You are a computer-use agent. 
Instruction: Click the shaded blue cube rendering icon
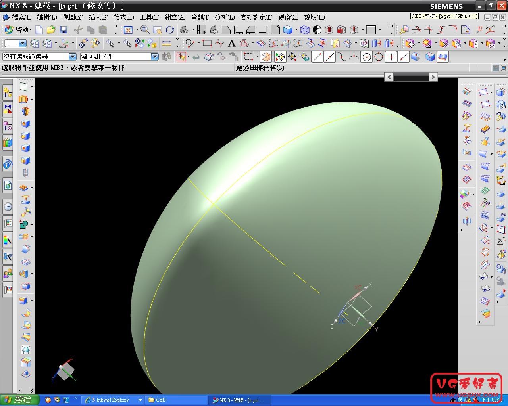288,30
